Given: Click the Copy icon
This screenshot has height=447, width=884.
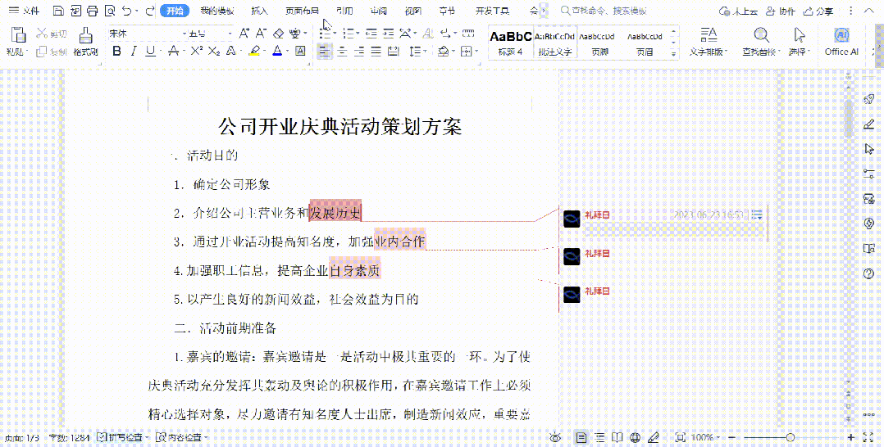Looking at the screenshot, I should pyautogui.click(x=42, y=52).
